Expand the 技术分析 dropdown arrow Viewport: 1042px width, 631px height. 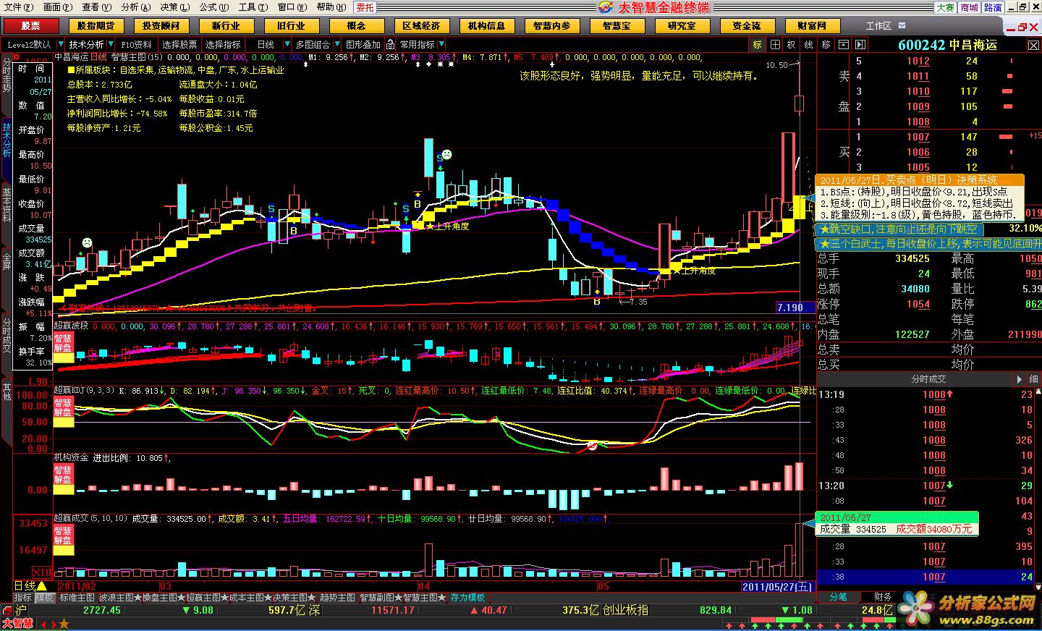(110, 44)
